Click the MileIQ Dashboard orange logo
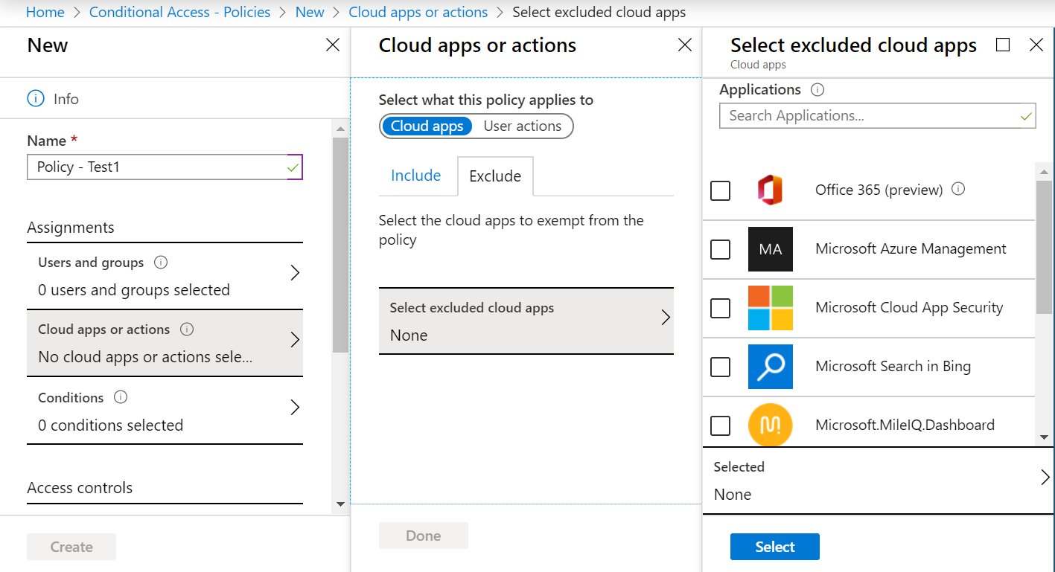 (770, 425)
